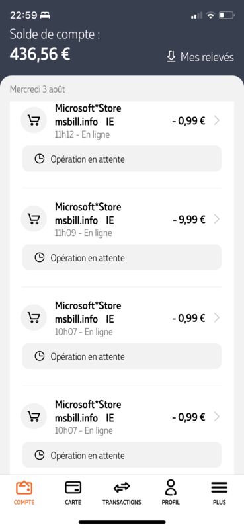The height and width of the screenshot is (529, 244).
Task: Tap the account balance 436,56 €
Action: pos(40,54)
